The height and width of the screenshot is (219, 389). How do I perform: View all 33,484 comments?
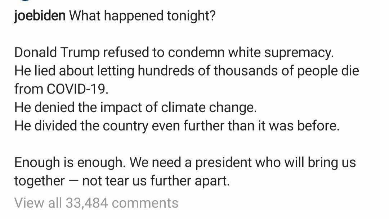(x=96, y=203)
